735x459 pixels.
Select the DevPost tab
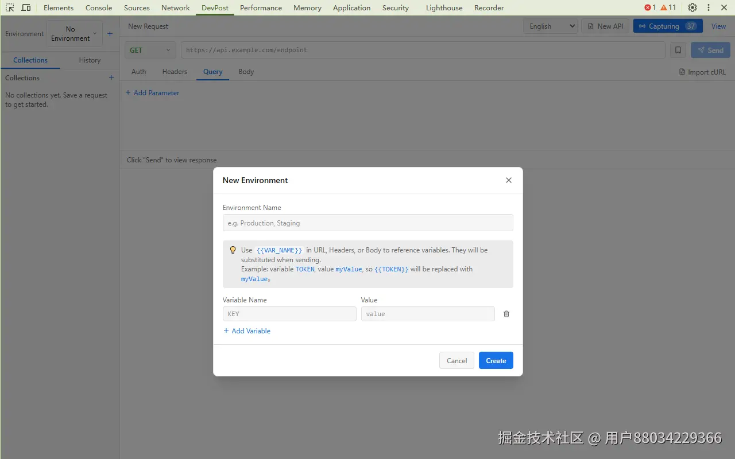pyautogui.click(x=215, y=7)
